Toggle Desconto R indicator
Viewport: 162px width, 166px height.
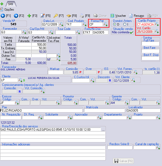[110, 81]
